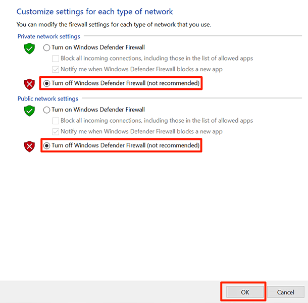
Task: Click the 'You can modify the firewall settings' description
Action: tap(114, 24)
